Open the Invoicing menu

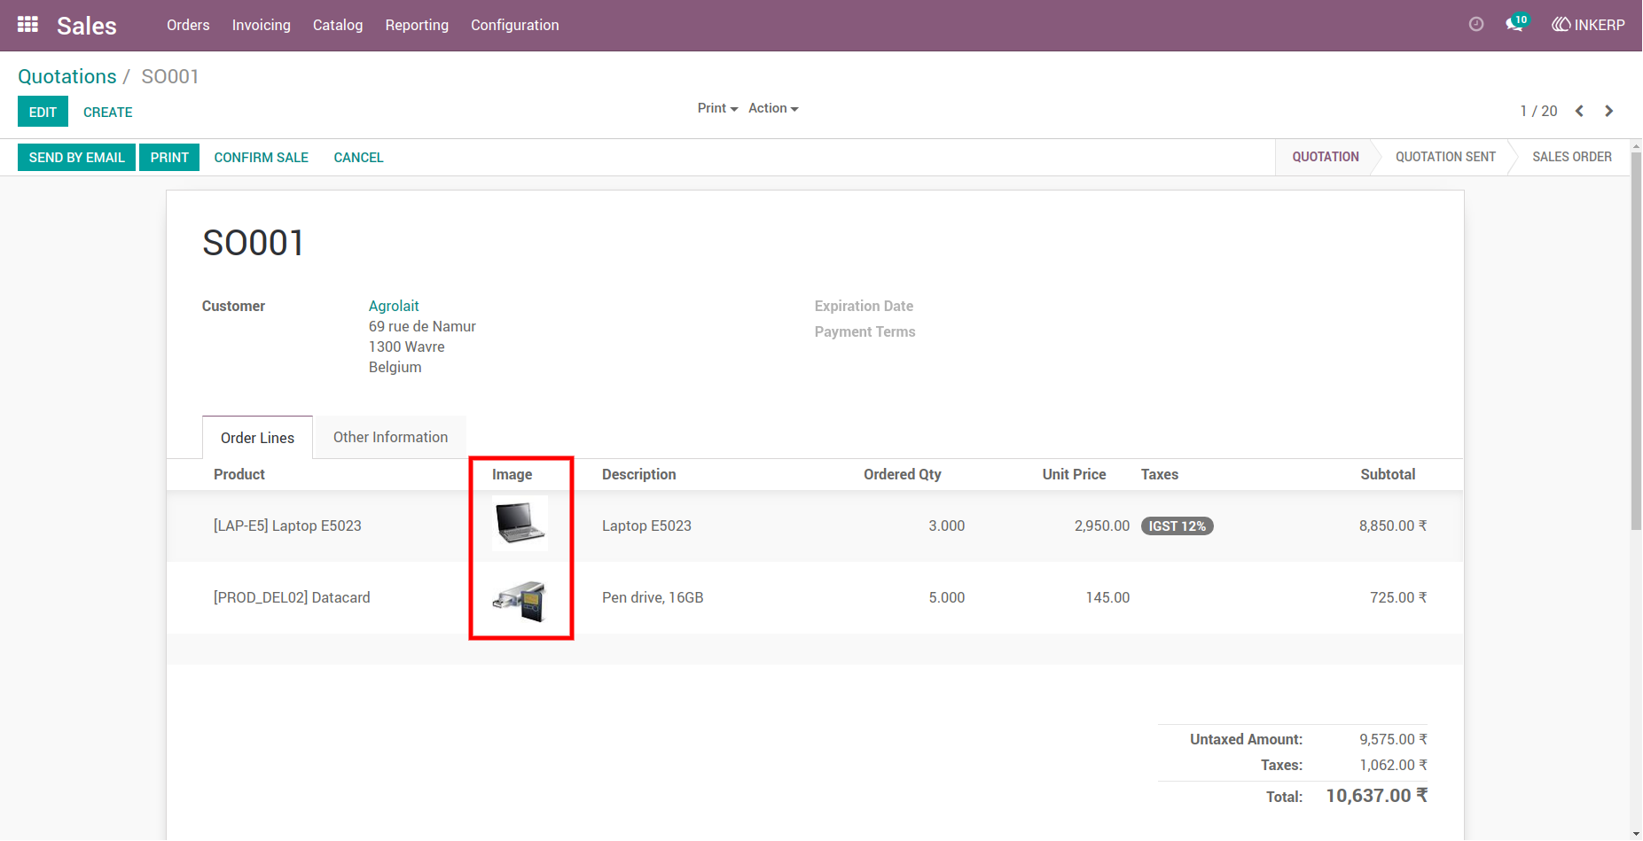[262, 25]
